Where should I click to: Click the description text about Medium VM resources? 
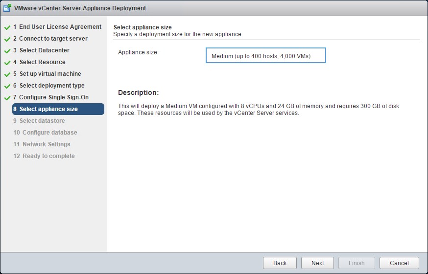[259, 109]
